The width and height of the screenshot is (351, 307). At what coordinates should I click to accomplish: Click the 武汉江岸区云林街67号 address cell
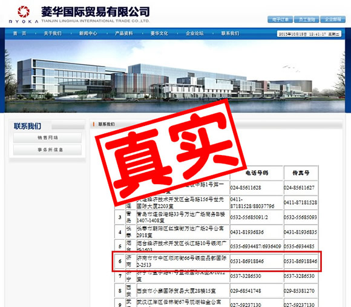pos(183,303)
